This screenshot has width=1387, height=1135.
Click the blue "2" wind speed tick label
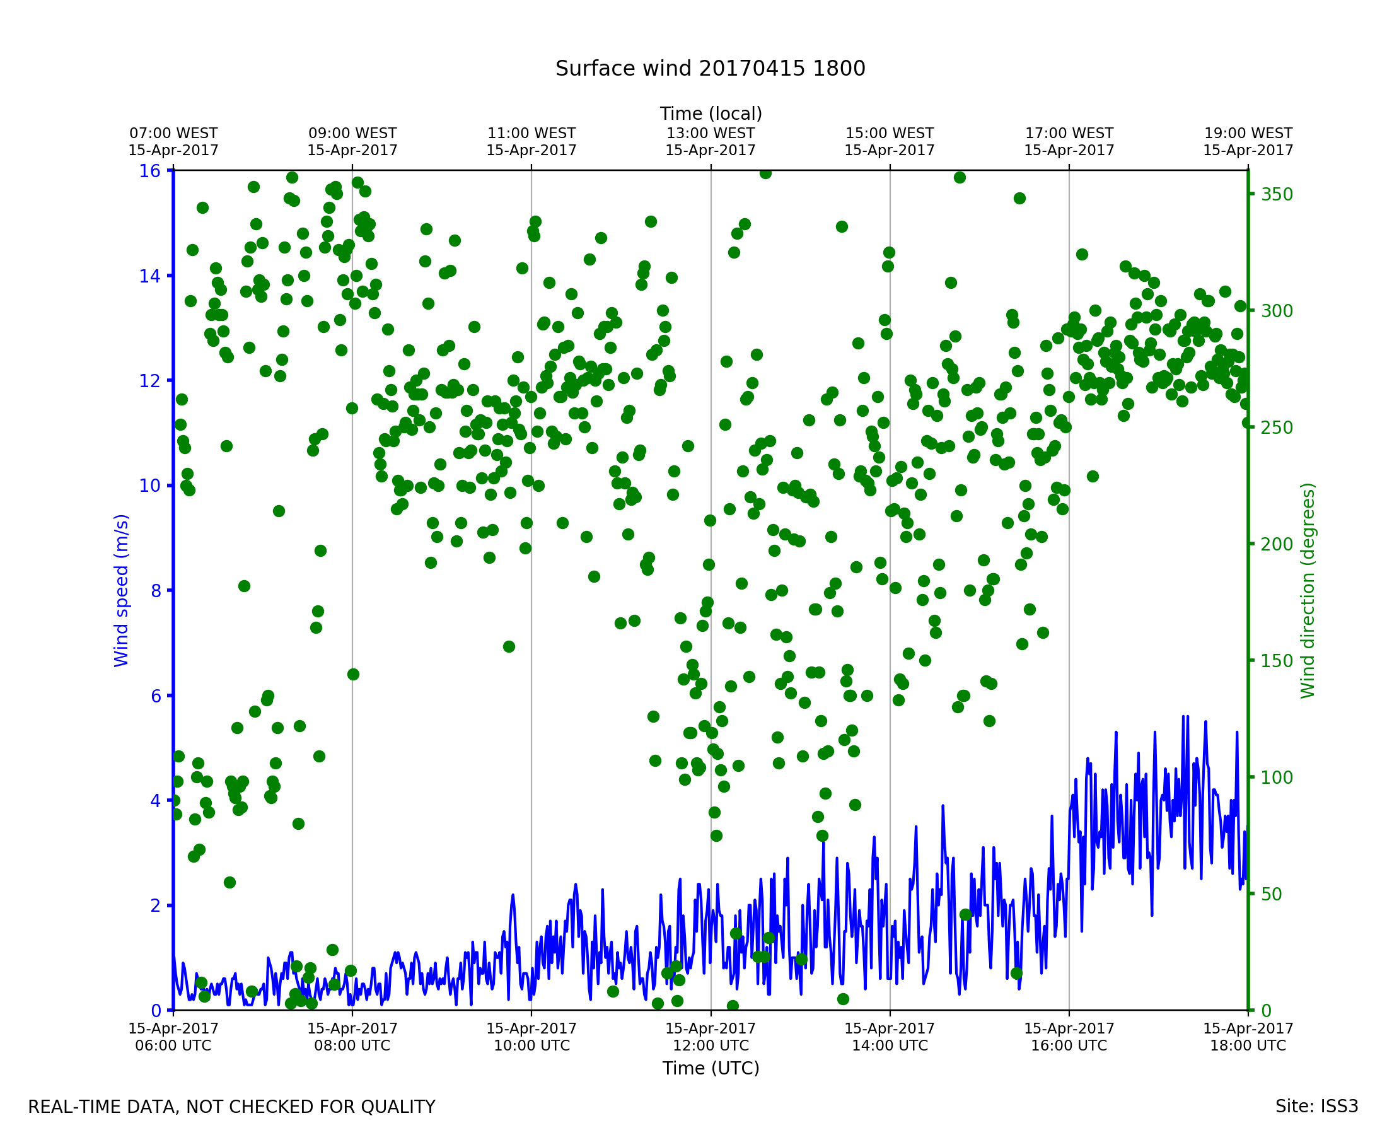click(156, 906)
